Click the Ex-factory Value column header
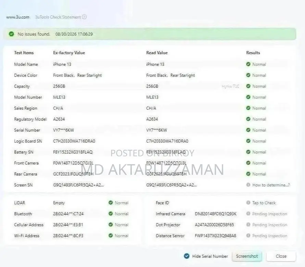 coord(69,52)
